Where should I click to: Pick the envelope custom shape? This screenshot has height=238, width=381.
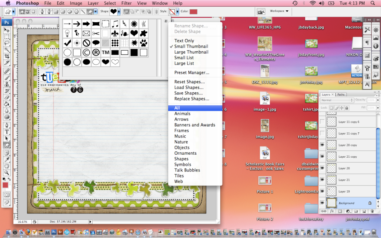tap(86, 33)
